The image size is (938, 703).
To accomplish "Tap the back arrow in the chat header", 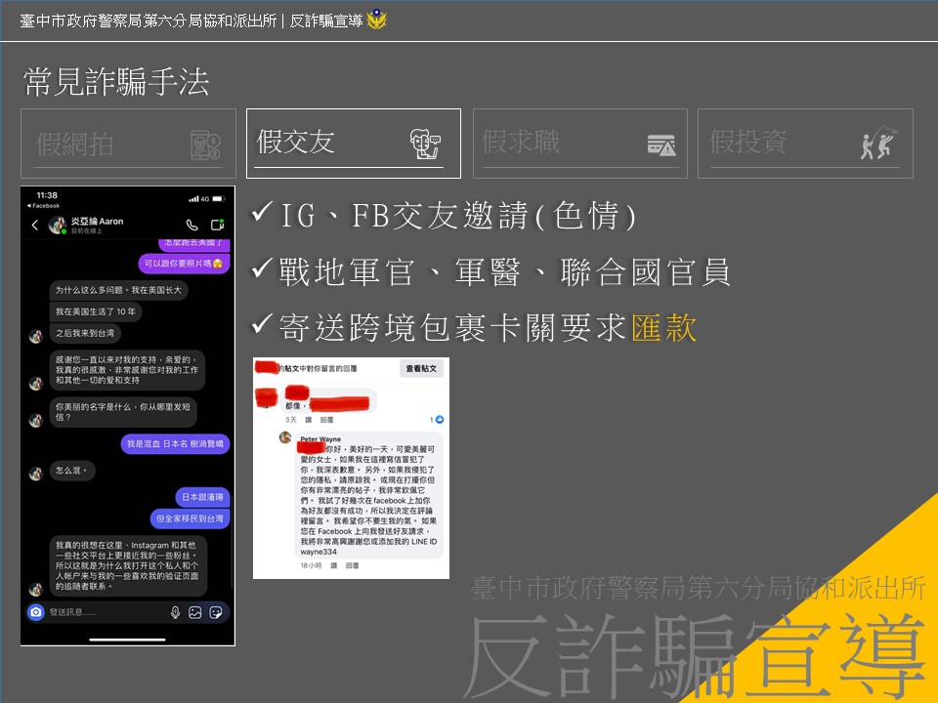I will [35, 226].
